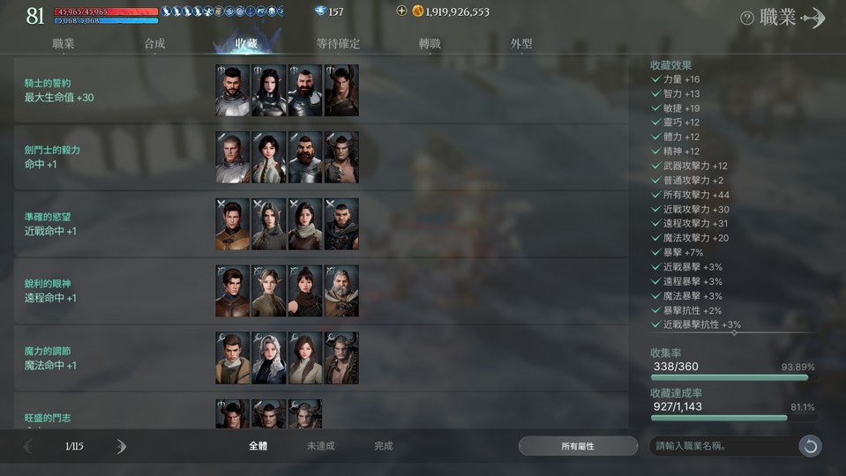Image resolution: width=846 pixels, height=476 pixels.
Task: Switch to the 轉職 tab
Action: [430, 44]
